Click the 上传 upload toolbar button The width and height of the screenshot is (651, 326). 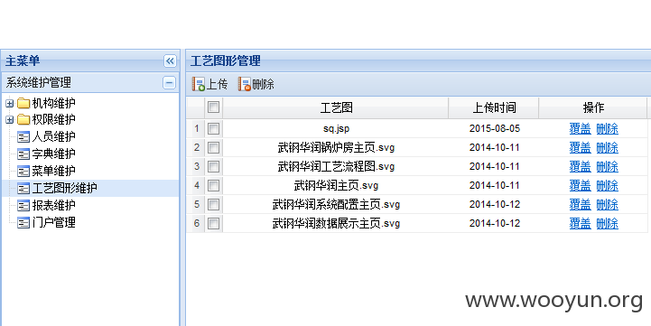209,84
